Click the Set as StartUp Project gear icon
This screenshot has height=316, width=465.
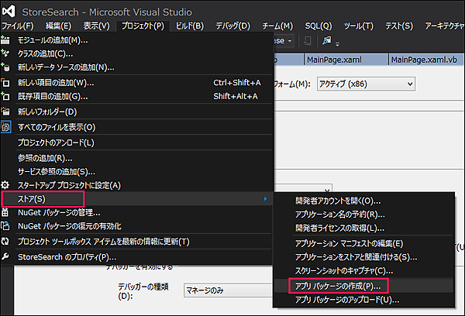pos(5,185)
